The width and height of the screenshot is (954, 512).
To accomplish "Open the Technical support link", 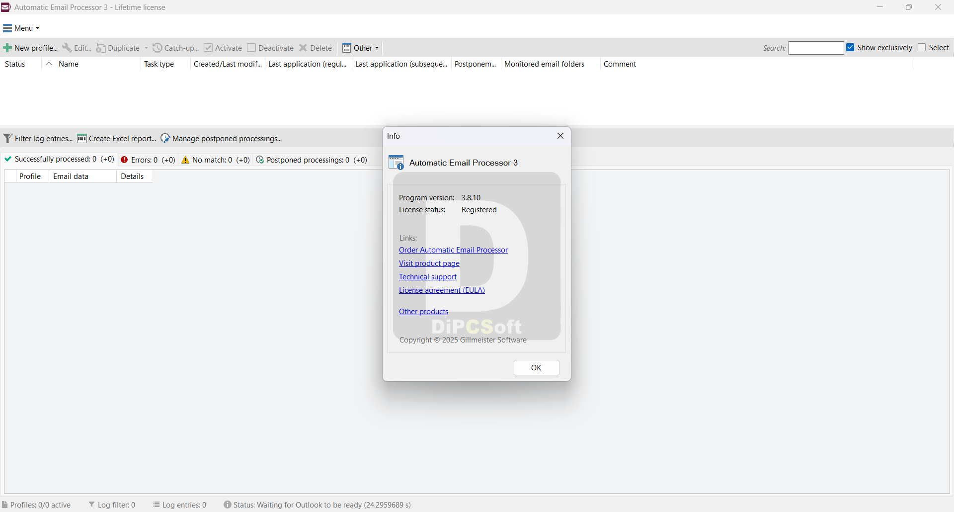I will (428, 277).
